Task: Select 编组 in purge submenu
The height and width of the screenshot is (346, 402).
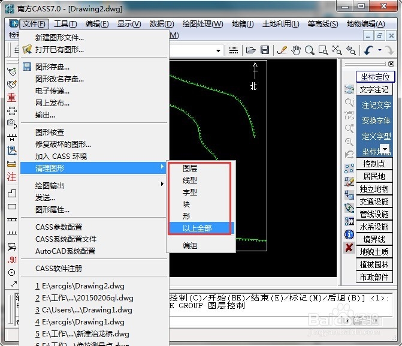Action: pyautogui.click(x=201, y=246)
